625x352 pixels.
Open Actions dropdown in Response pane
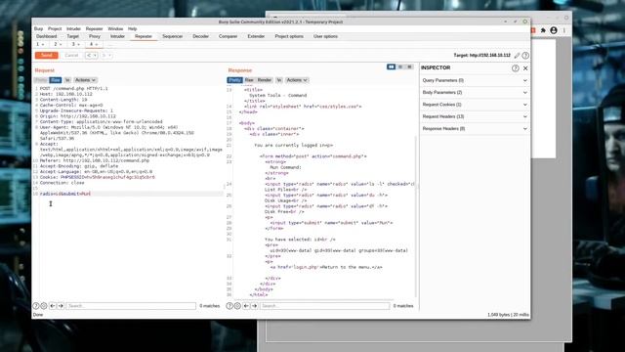point(297,80)
